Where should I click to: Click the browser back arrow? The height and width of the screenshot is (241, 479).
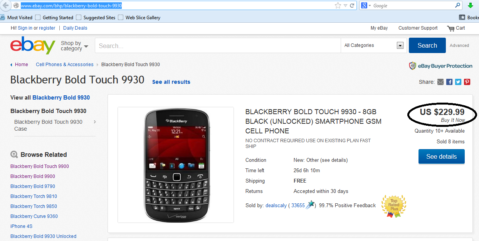(5, 5)
